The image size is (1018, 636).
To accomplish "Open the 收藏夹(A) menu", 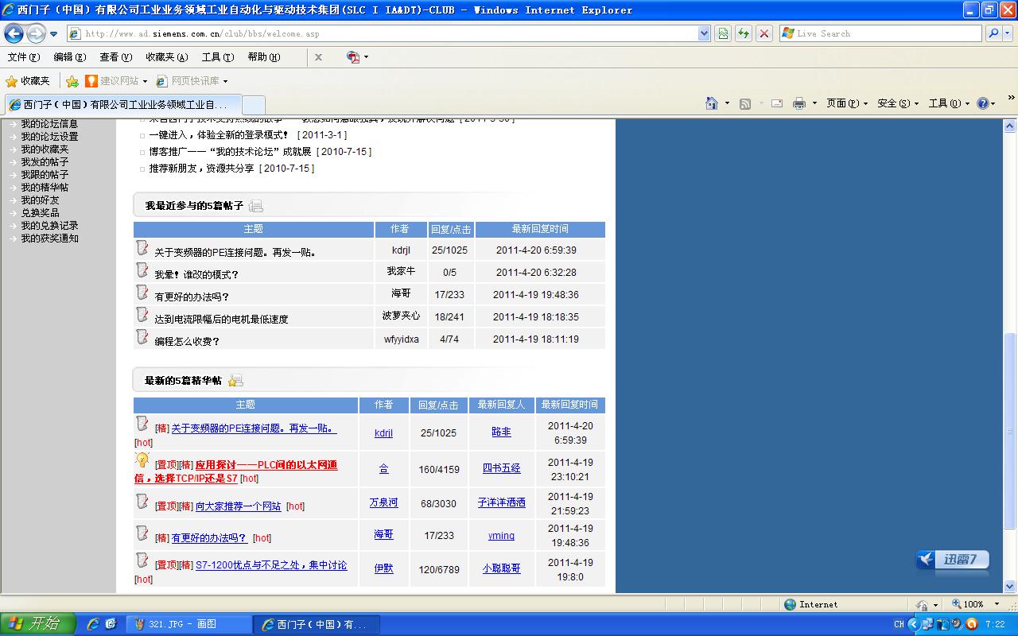I will coord(167,57).
